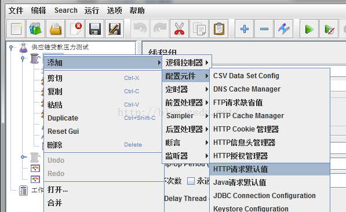
Task: Select FTP请求缺省值 config element
Action: coord(269,103)
